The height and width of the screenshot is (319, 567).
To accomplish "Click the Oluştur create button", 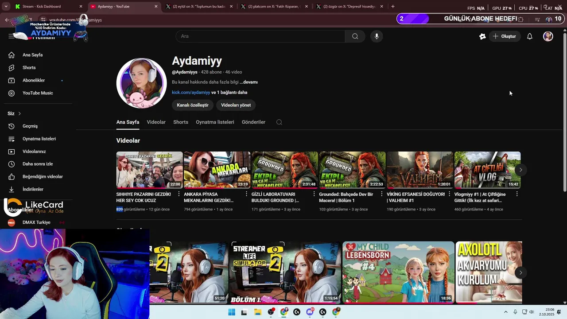I will (x=504, y=36).
